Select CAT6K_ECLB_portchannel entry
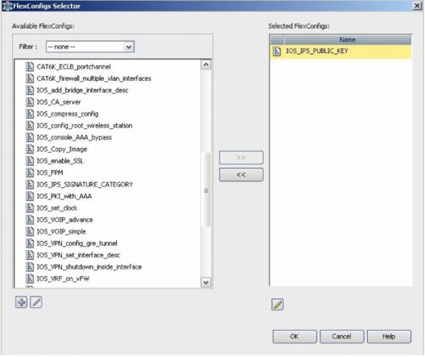This screenshot has width=425, height=357. (x=74, y=67)
